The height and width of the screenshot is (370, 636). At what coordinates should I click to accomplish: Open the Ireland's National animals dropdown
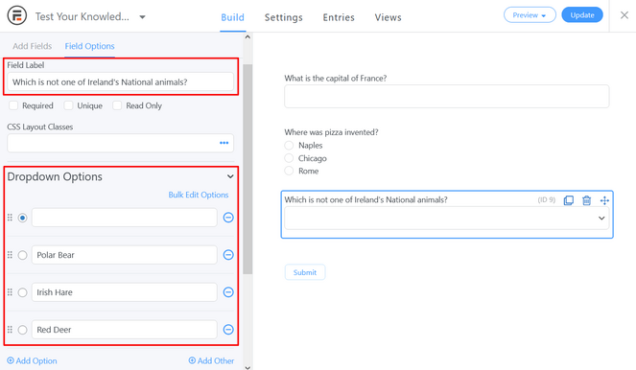[x=447, y=218]
